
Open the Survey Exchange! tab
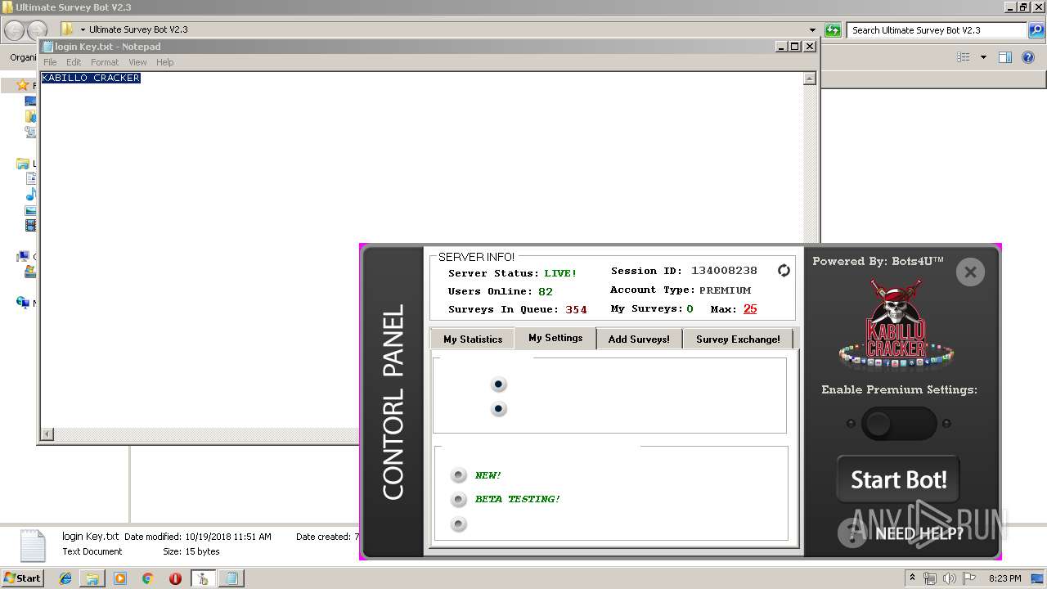[x=738, y=339]
